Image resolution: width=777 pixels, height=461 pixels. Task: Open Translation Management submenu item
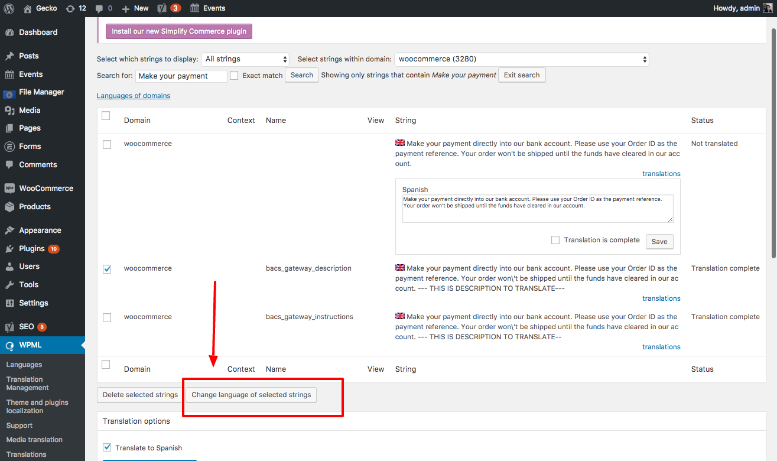(28, 384)
